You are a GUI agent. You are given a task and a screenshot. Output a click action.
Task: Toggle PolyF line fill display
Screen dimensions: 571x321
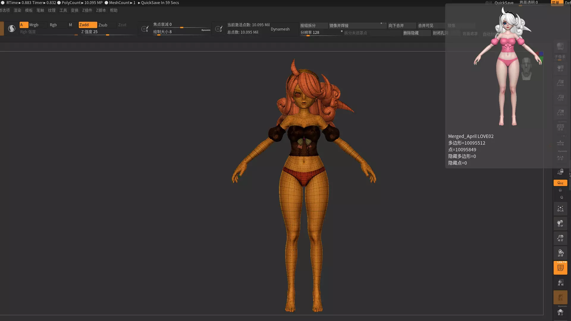(x=560, y=267)
